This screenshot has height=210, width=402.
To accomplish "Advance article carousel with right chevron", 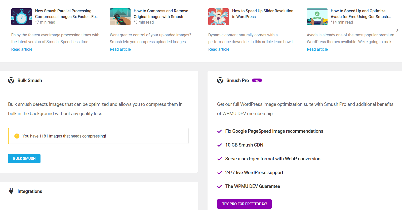I will (x=397, y=30).
